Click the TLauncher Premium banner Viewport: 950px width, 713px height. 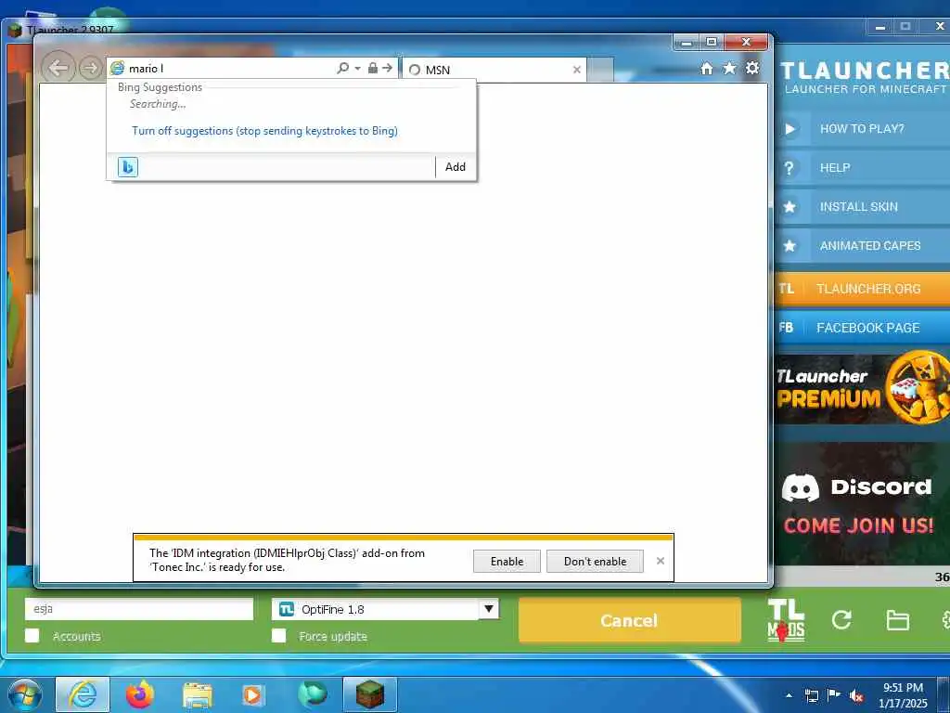pyautogui.click(x=862, y=388)
